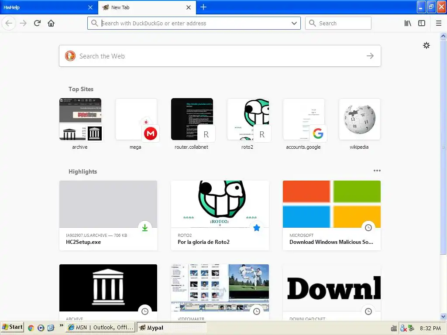Close the HwHelp tab
This screenshot has width=447, height=335.
[90, 7]
